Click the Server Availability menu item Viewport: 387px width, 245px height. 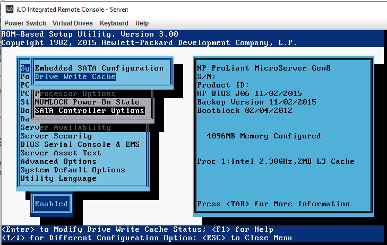tap(65, 128)
